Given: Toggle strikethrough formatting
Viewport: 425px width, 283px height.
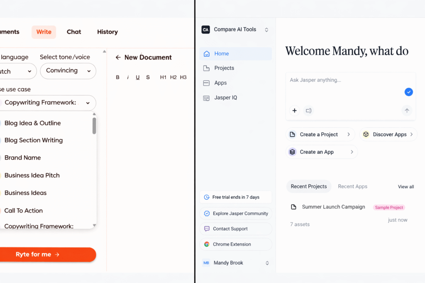Looking at the screenshot, I should (147, 77).
